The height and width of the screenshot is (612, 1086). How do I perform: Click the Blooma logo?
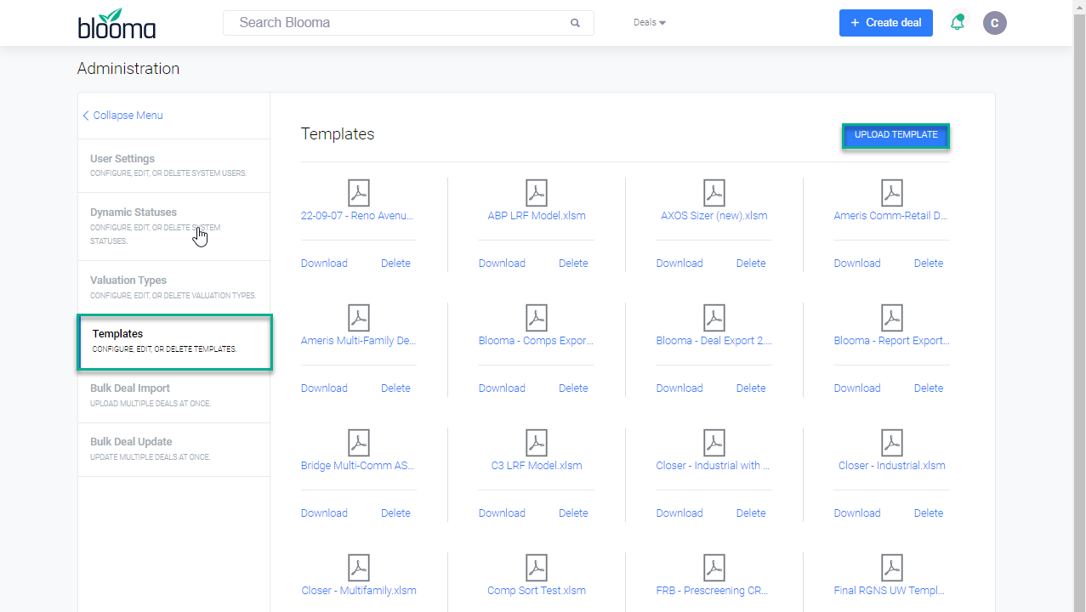117,24
